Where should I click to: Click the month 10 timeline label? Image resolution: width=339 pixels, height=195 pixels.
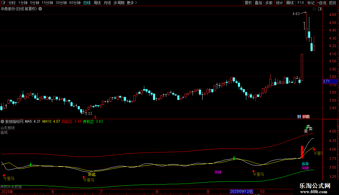pos(262,192)
